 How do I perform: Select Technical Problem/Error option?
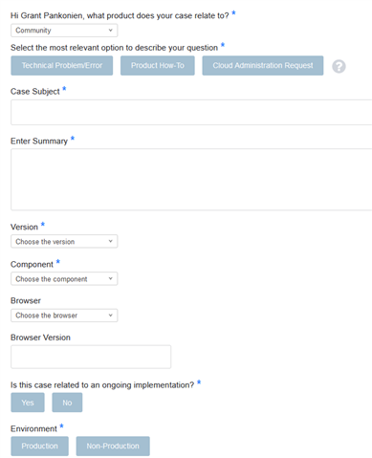coord(62,66)
